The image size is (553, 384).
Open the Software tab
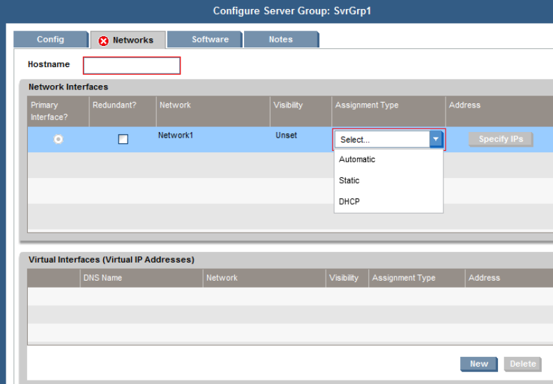[x=210, y=40]
